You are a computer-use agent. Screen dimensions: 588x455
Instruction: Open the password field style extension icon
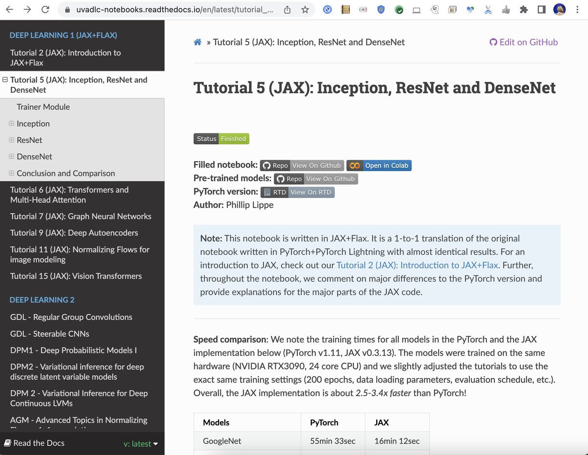363,9
